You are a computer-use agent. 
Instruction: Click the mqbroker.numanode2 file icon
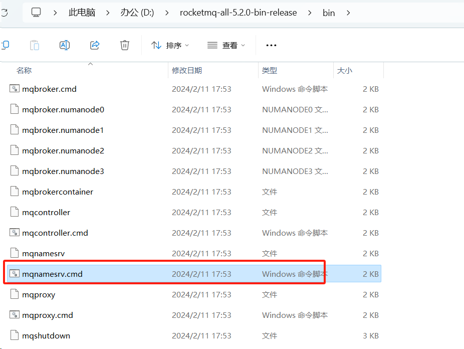[x=15, y=150]
